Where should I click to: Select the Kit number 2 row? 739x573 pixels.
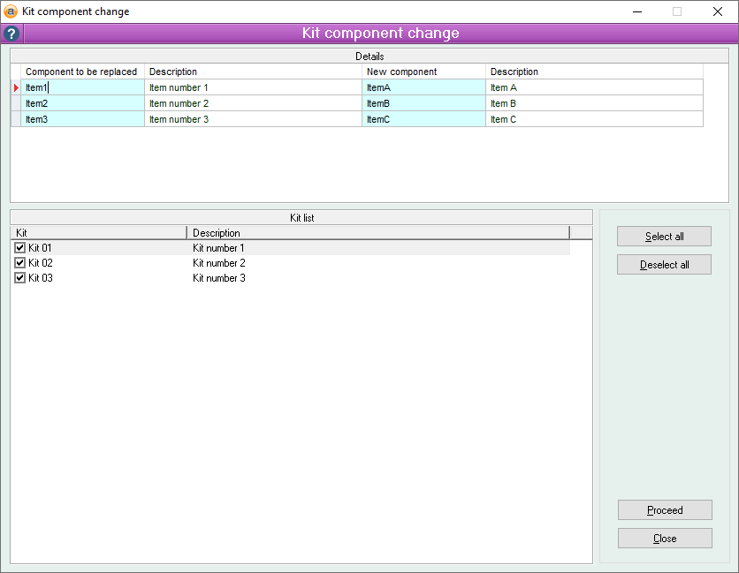tap(219, 263)
